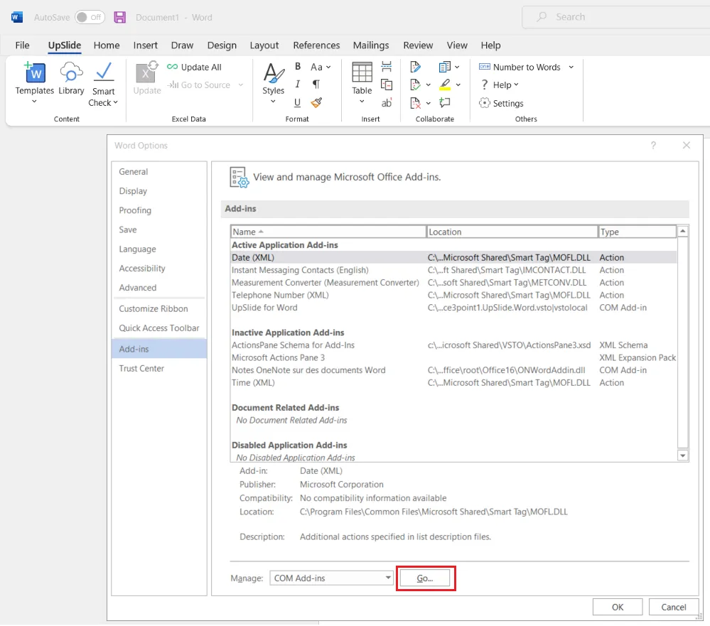Select the UpSlide for Word add-in row
Viewport: 710px width, 626px height.
pos(453,308)
